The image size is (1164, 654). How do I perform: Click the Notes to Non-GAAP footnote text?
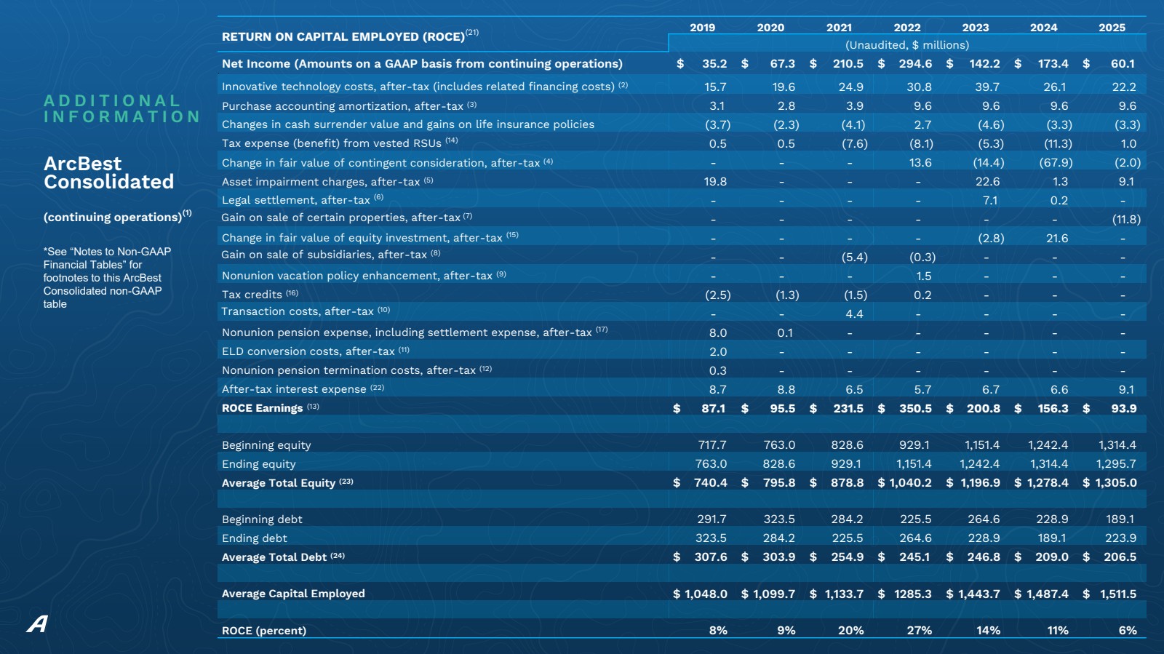107,277
